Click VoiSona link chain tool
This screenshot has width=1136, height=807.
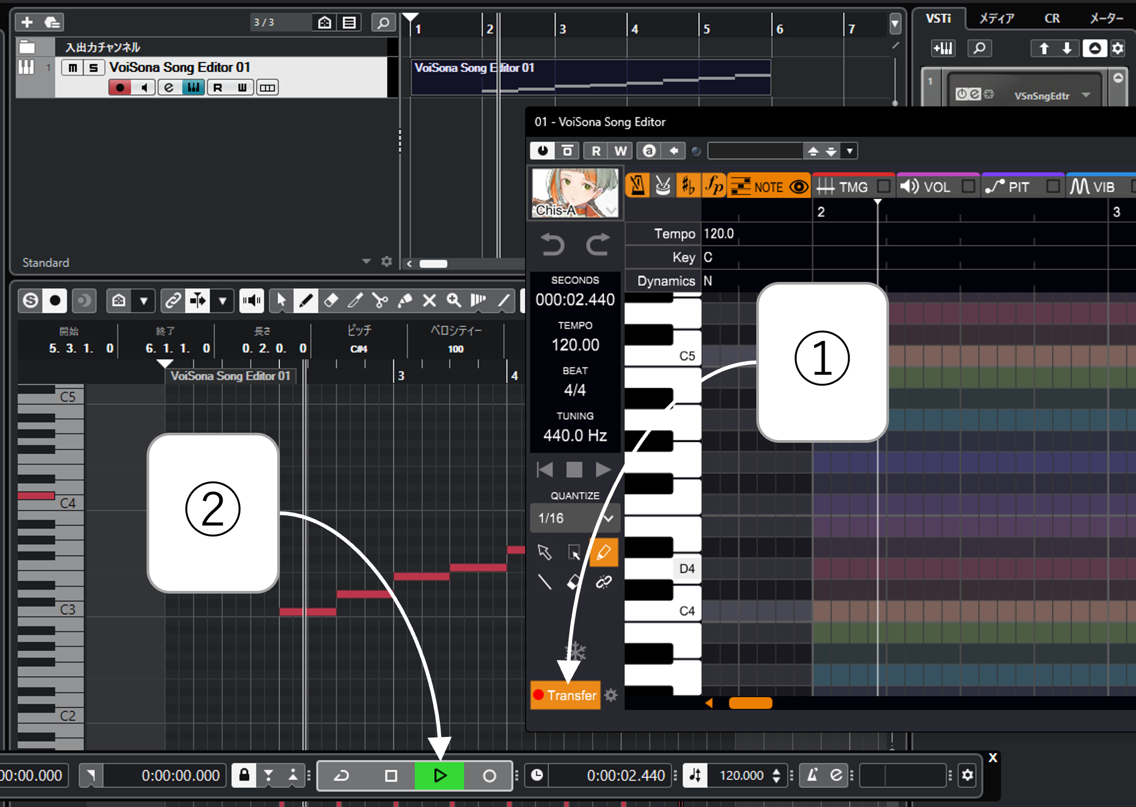pyautogui.click(x=604, y=582)
